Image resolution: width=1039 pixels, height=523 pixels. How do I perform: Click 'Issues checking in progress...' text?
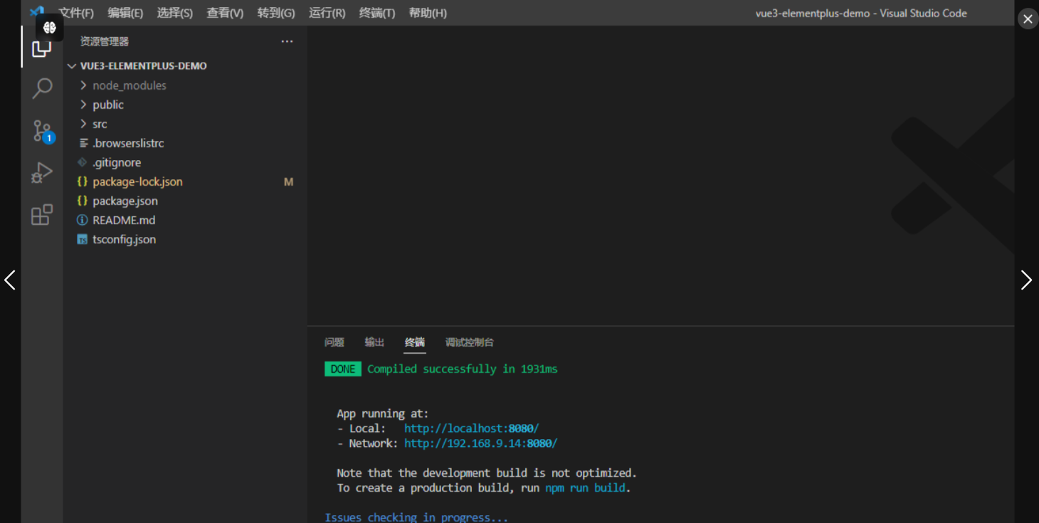click(416, 517)
